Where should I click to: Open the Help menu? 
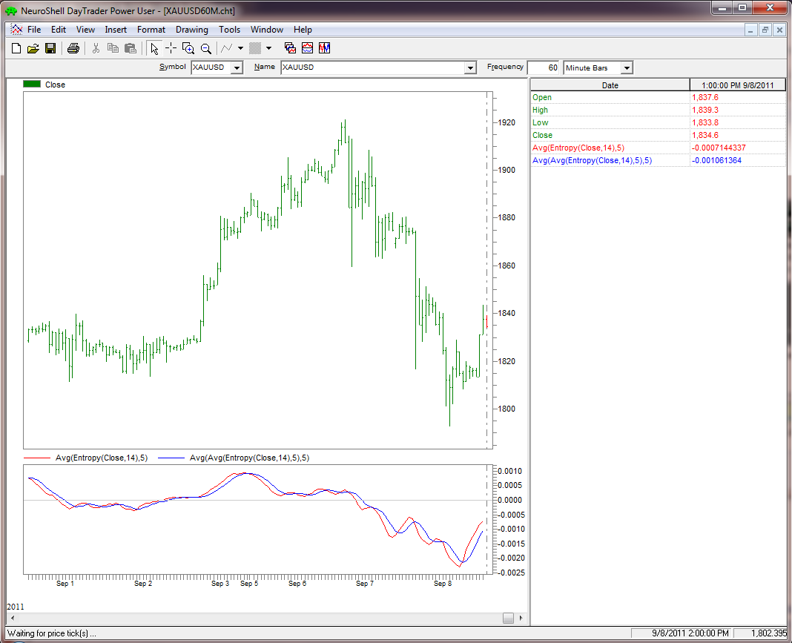click(x=303, y=30)
